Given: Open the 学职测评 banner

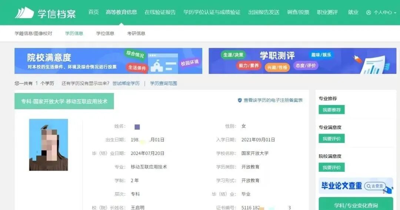Looking at the screenshot, I should [x=303, y=61].
